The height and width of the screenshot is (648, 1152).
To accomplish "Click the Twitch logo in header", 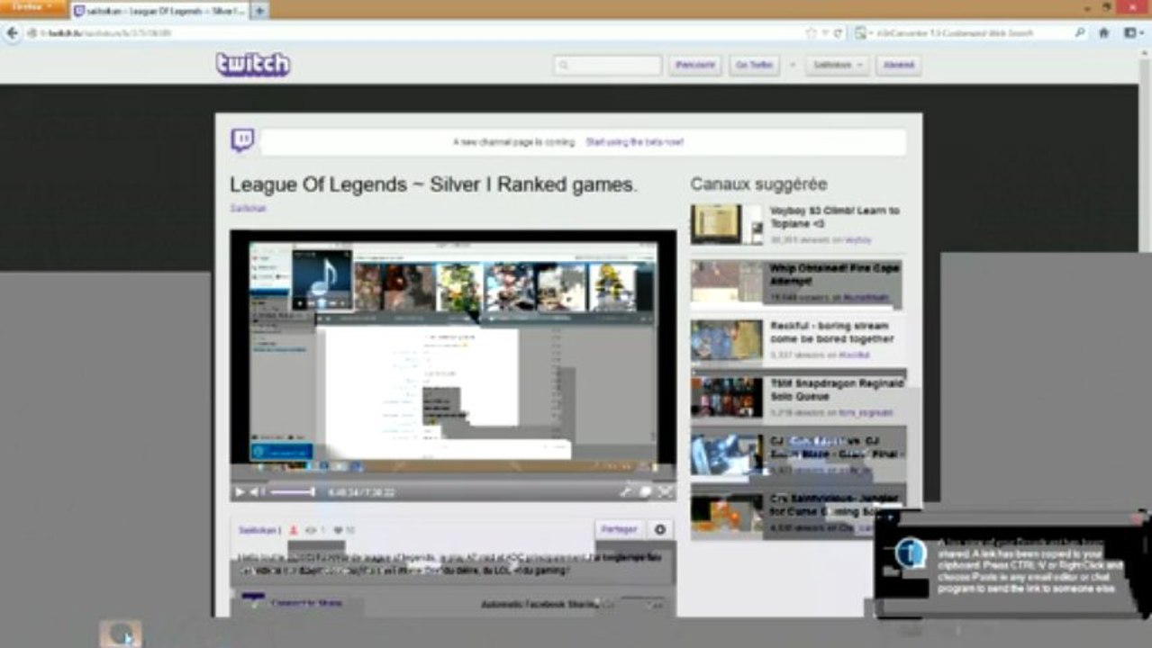I will (252, 64).
